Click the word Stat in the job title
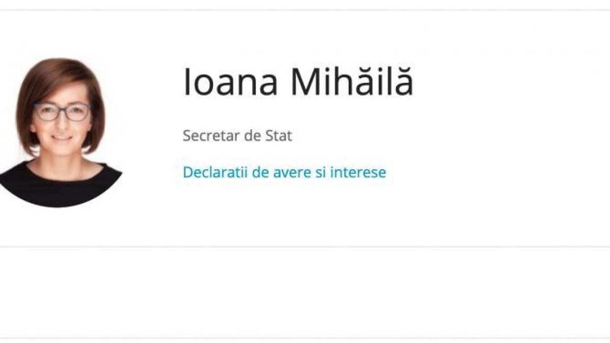 pos(279,136)
